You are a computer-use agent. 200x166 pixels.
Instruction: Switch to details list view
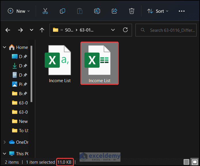tap(186, 162)
